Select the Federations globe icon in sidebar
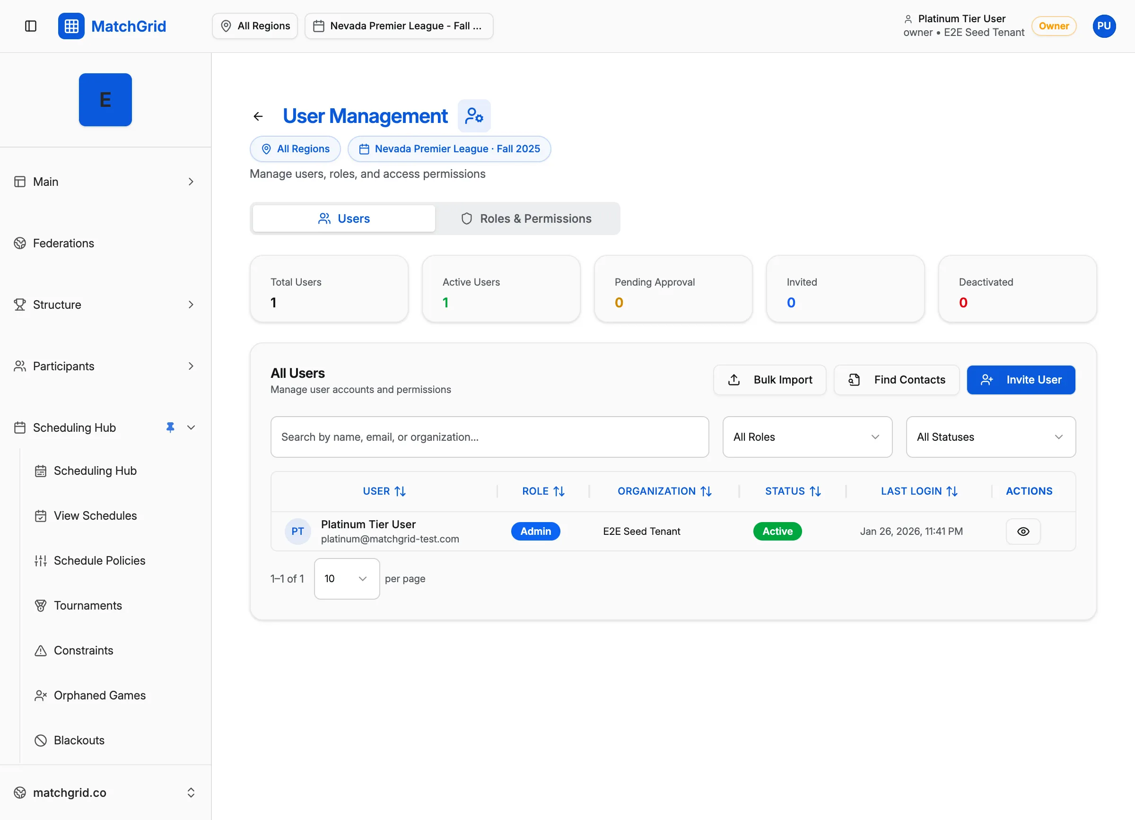 click(20, 243)
